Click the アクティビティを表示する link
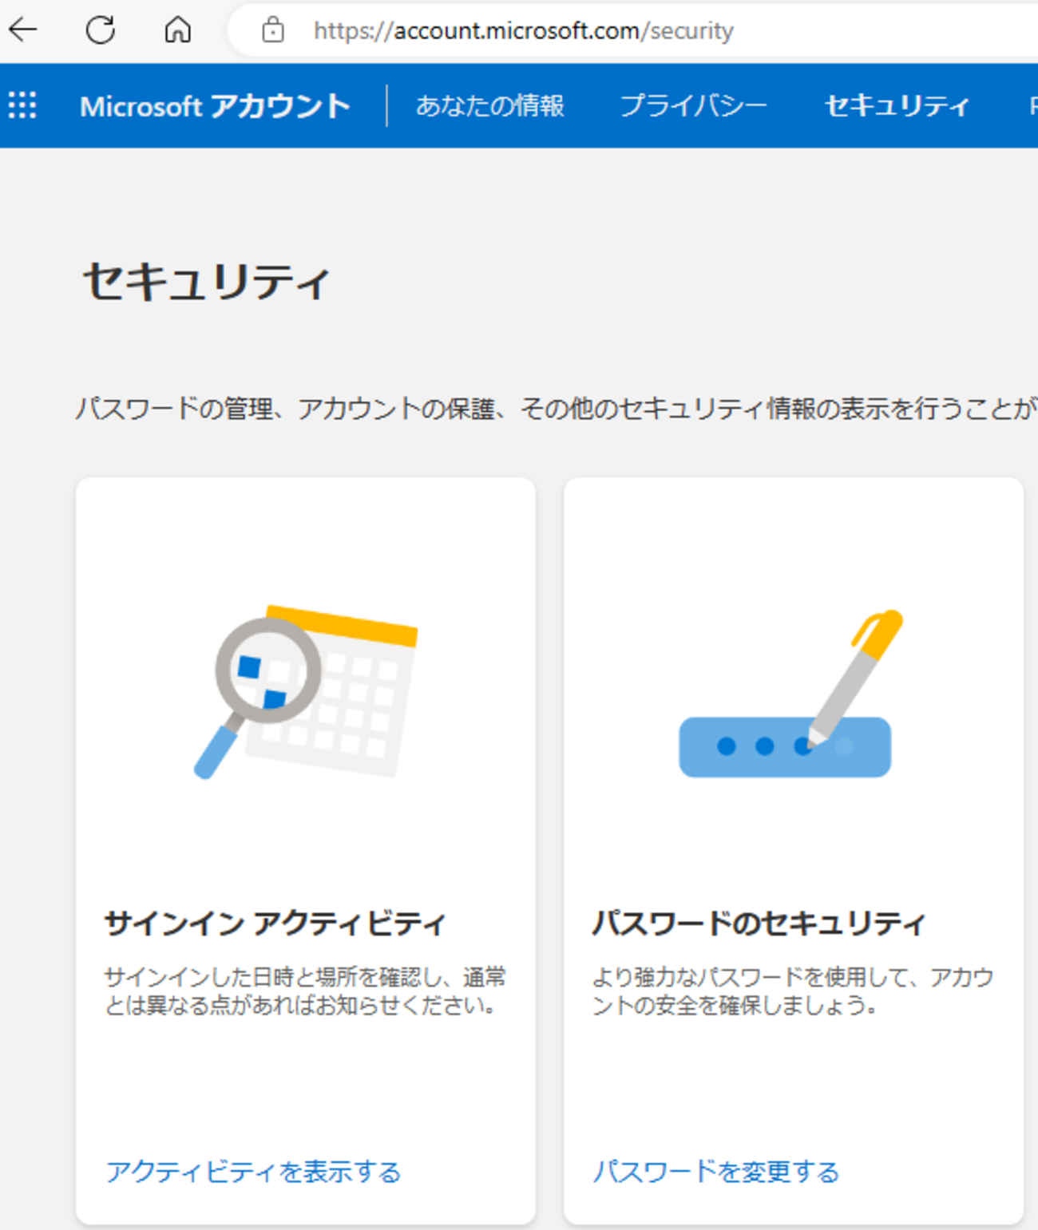 pos(254,1173)
